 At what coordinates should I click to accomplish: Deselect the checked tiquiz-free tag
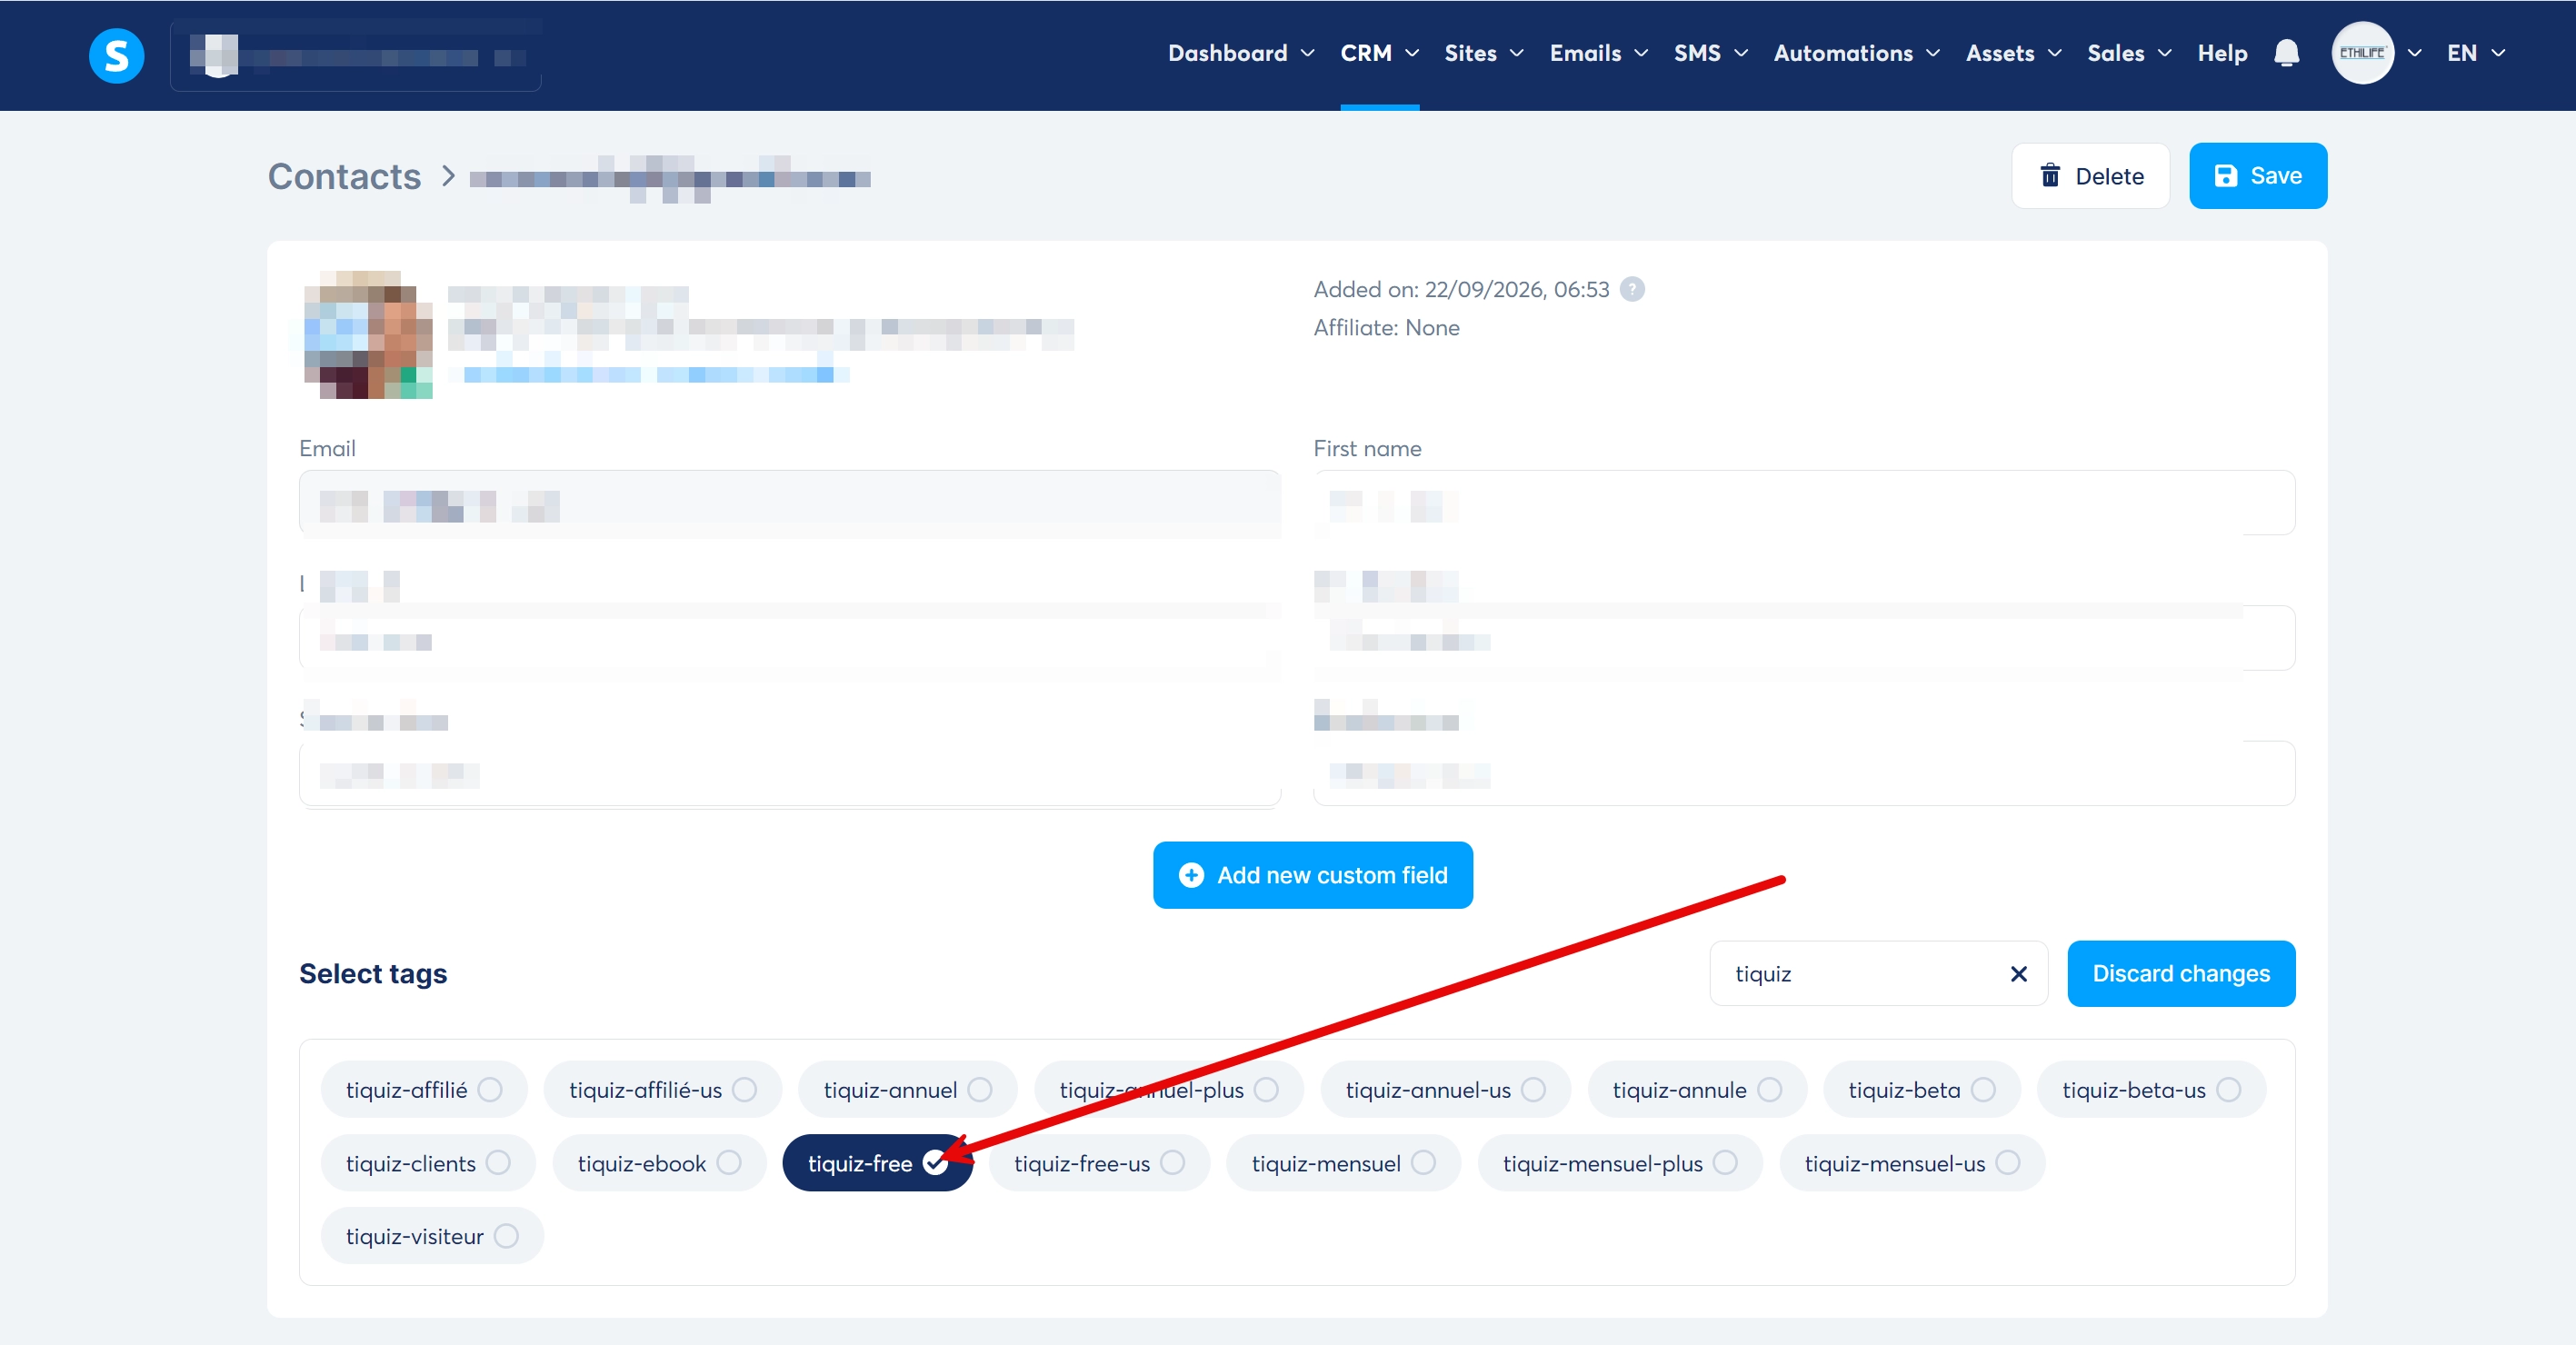[877, 1162]
